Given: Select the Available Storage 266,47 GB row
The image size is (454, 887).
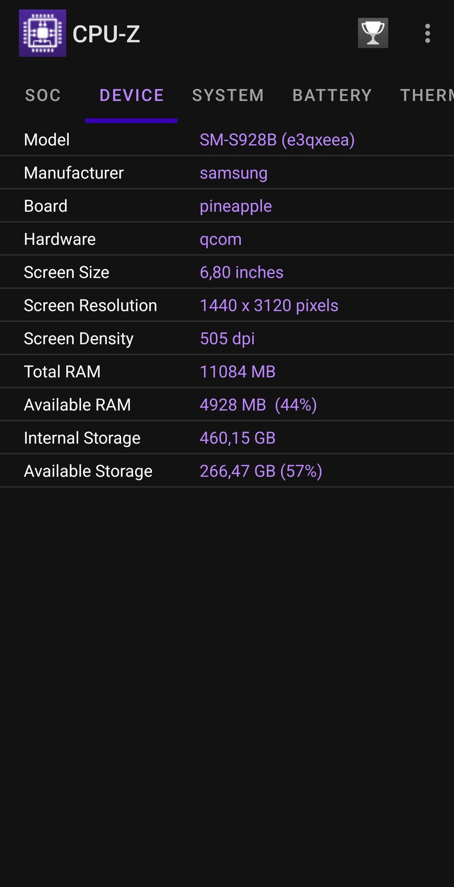Looking at the screenshot, I should pyautogui.click(x=227, y=471).
